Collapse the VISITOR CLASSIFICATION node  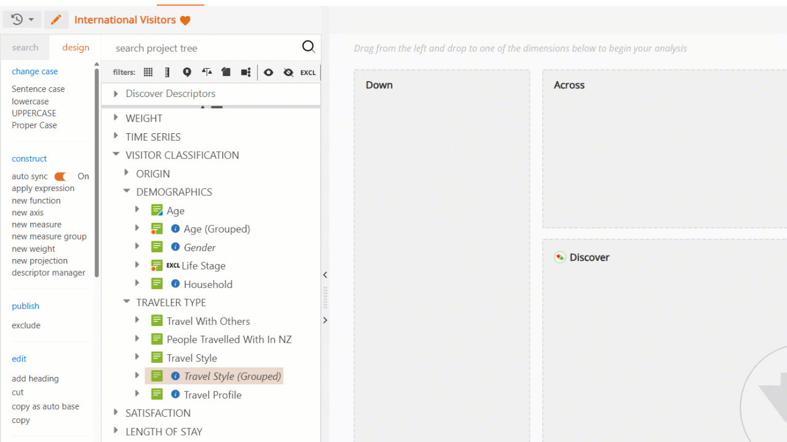[x=116, y=155]
